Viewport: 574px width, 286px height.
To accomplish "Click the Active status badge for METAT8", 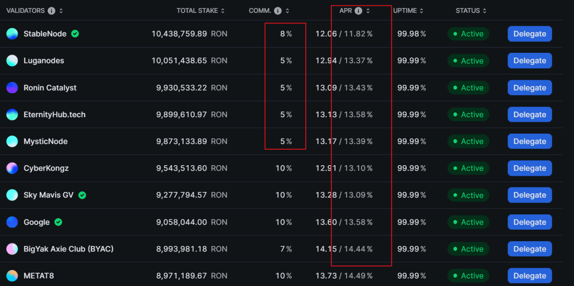I will [x=468, y=276].
